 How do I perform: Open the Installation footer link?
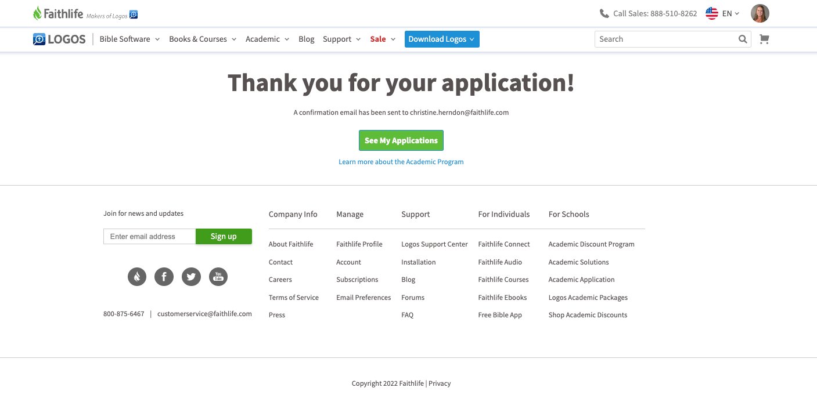(419, 262)
